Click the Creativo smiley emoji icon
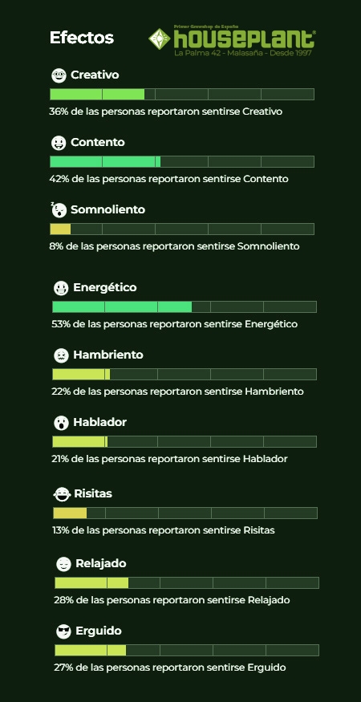Viewport: 361px width, 702px height. [59, 75]
